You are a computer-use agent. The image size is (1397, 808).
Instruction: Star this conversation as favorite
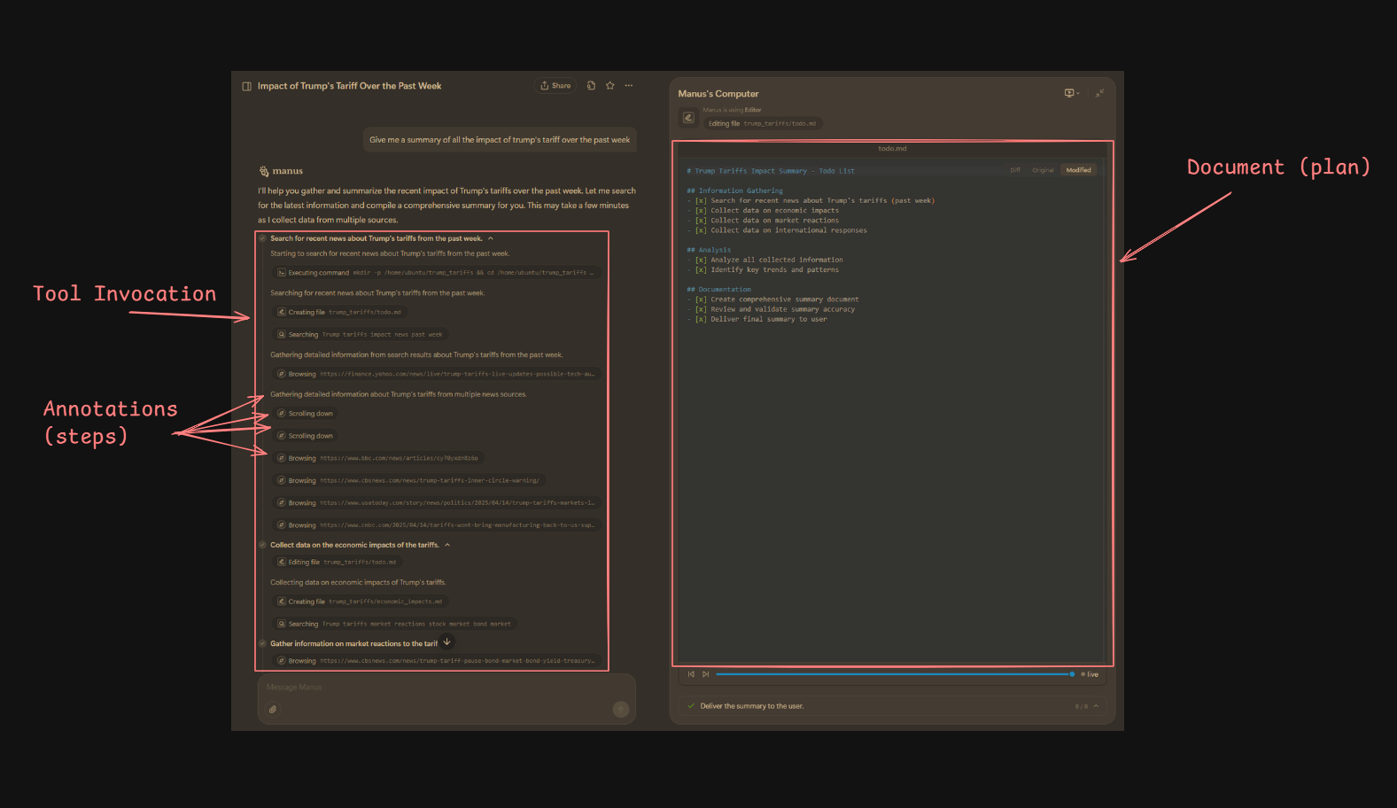610,86
